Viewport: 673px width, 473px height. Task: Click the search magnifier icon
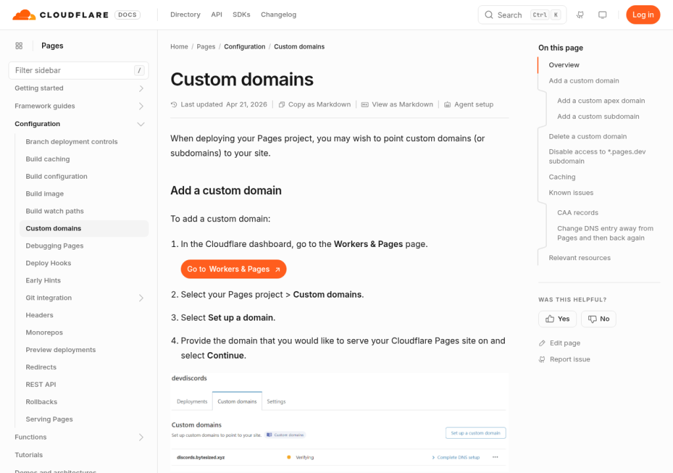[x=489, y=14]
